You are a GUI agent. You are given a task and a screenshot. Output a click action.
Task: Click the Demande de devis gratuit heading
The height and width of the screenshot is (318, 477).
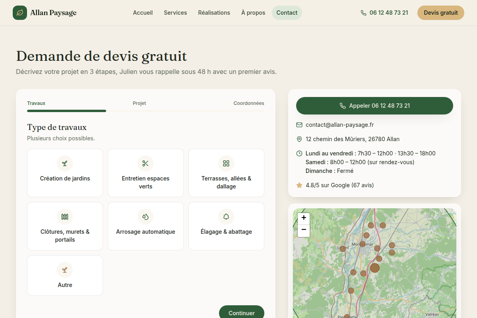point(101,56)
